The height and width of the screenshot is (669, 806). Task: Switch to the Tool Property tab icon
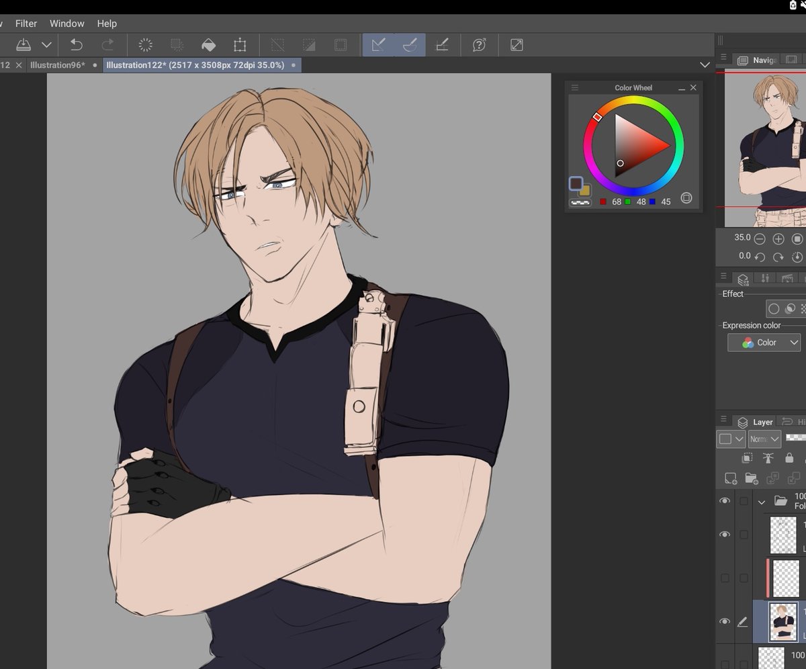[766, 279]
